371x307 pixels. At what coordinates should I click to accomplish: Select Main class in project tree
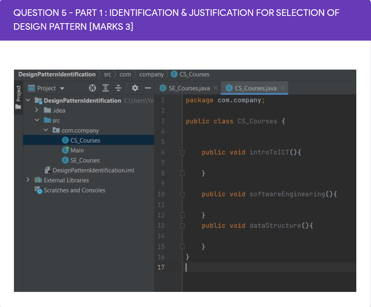pyautogui.click(x=77, y=150)
